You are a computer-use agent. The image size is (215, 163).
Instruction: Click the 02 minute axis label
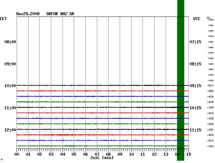(39, 154)
